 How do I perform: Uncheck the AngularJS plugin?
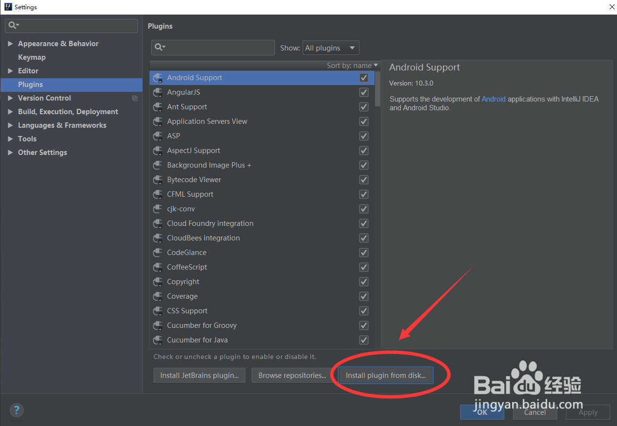[x=363, y=92]
